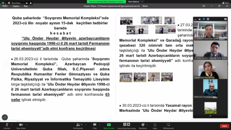Open the Файл menu in Word
The image size is (231, 130).
coord(5,6)
